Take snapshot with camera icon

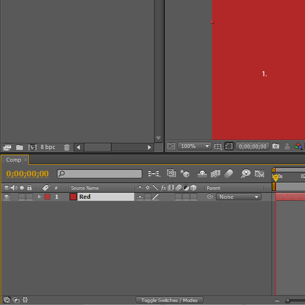[x=276, y=146]
